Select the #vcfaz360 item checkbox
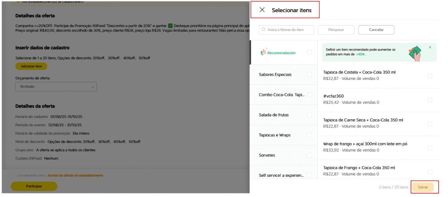 point(429,100)
